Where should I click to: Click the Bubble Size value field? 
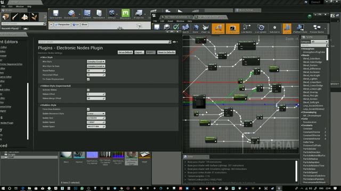96,118
